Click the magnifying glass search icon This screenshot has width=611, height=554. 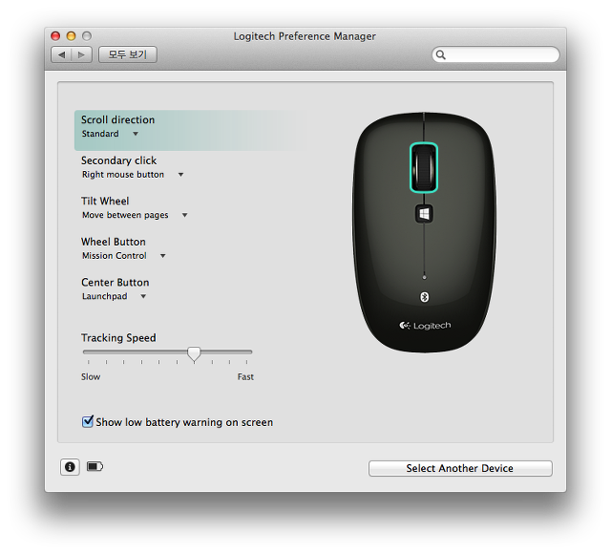(441, 54)
